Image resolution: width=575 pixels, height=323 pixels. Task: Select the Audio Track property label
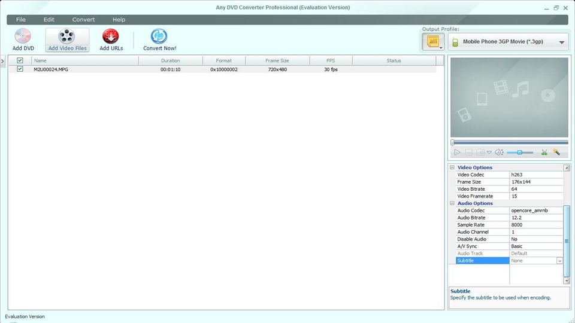pyautogui.click(x=470, y=254)
